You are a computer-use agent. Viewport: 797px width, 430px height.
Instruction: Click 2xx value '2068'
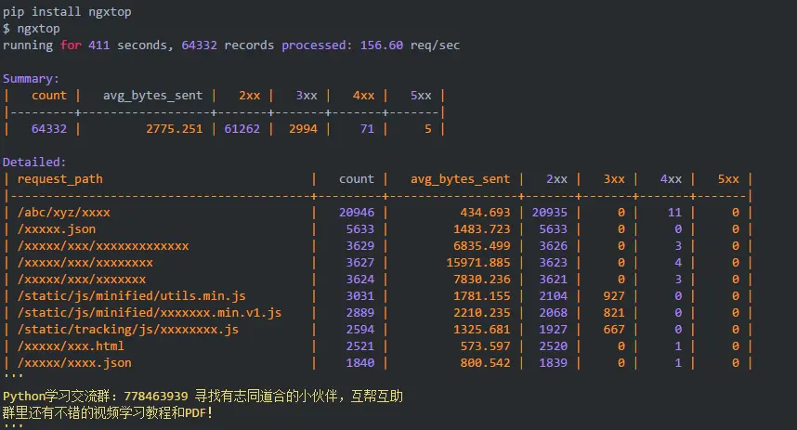[x=554, y=313]
